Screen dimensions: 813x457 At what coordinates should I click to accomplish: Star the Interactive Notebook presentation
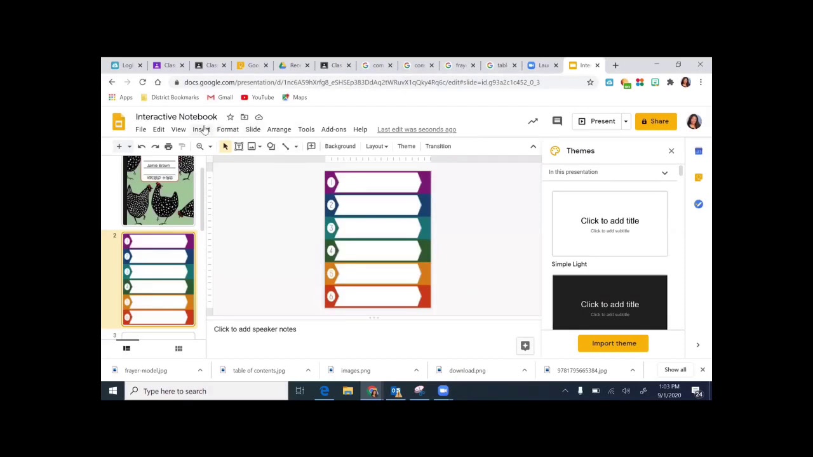(x=230, y=117)
